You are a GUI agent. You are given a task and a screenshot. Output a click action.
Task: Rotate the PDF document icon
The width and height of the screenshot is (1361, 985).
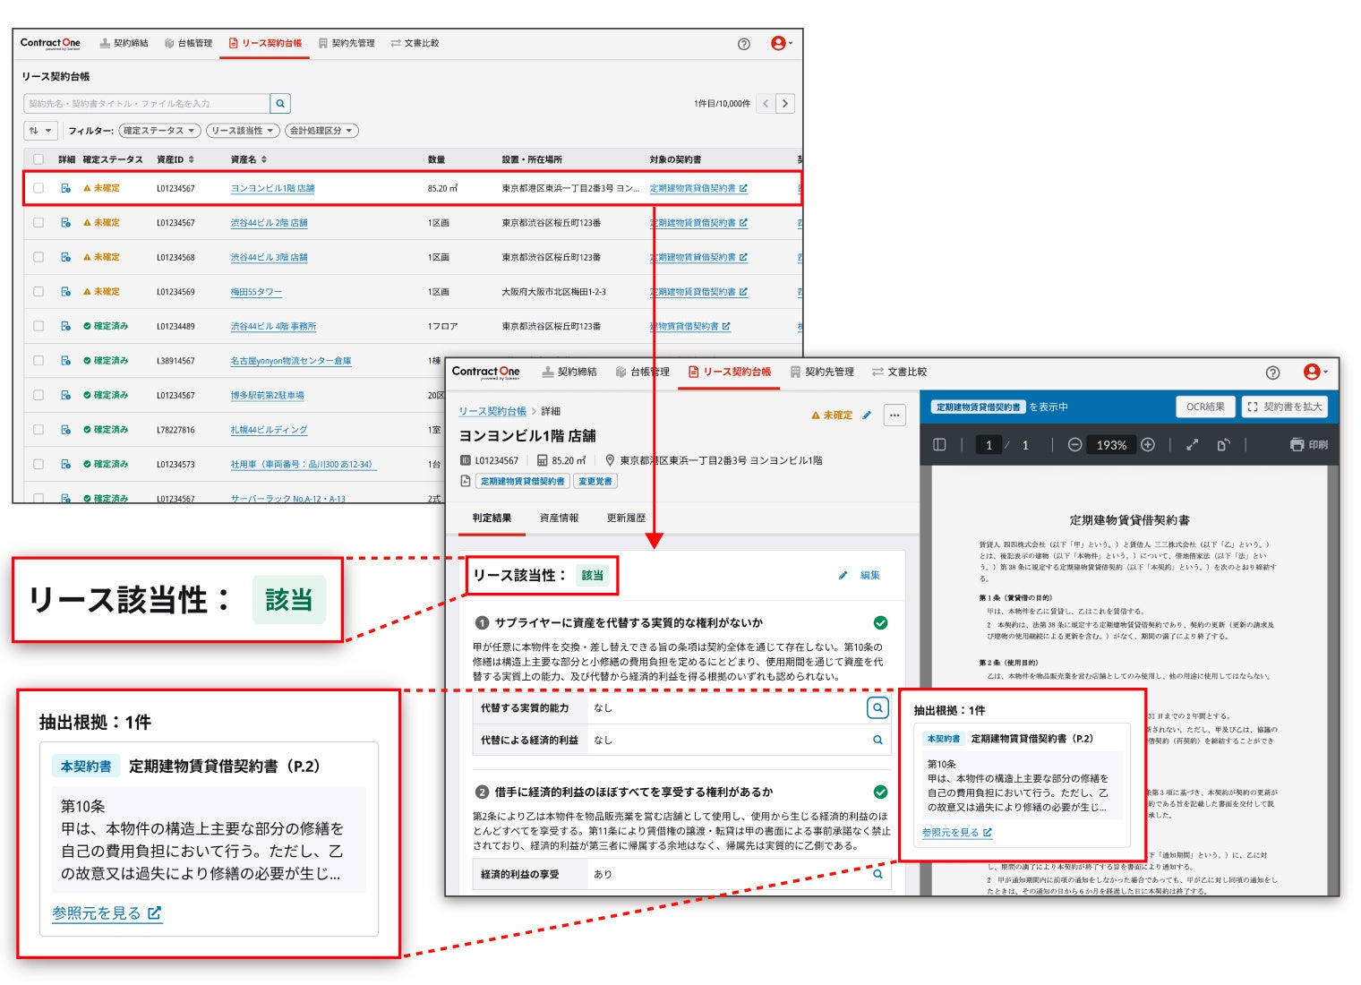(x=1223, y=445)
